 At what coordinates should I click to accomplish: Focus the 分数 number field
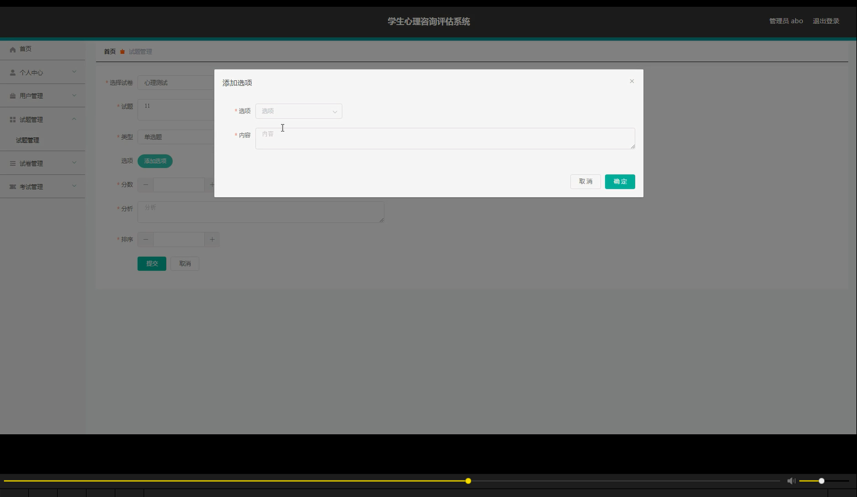[179, 185]
